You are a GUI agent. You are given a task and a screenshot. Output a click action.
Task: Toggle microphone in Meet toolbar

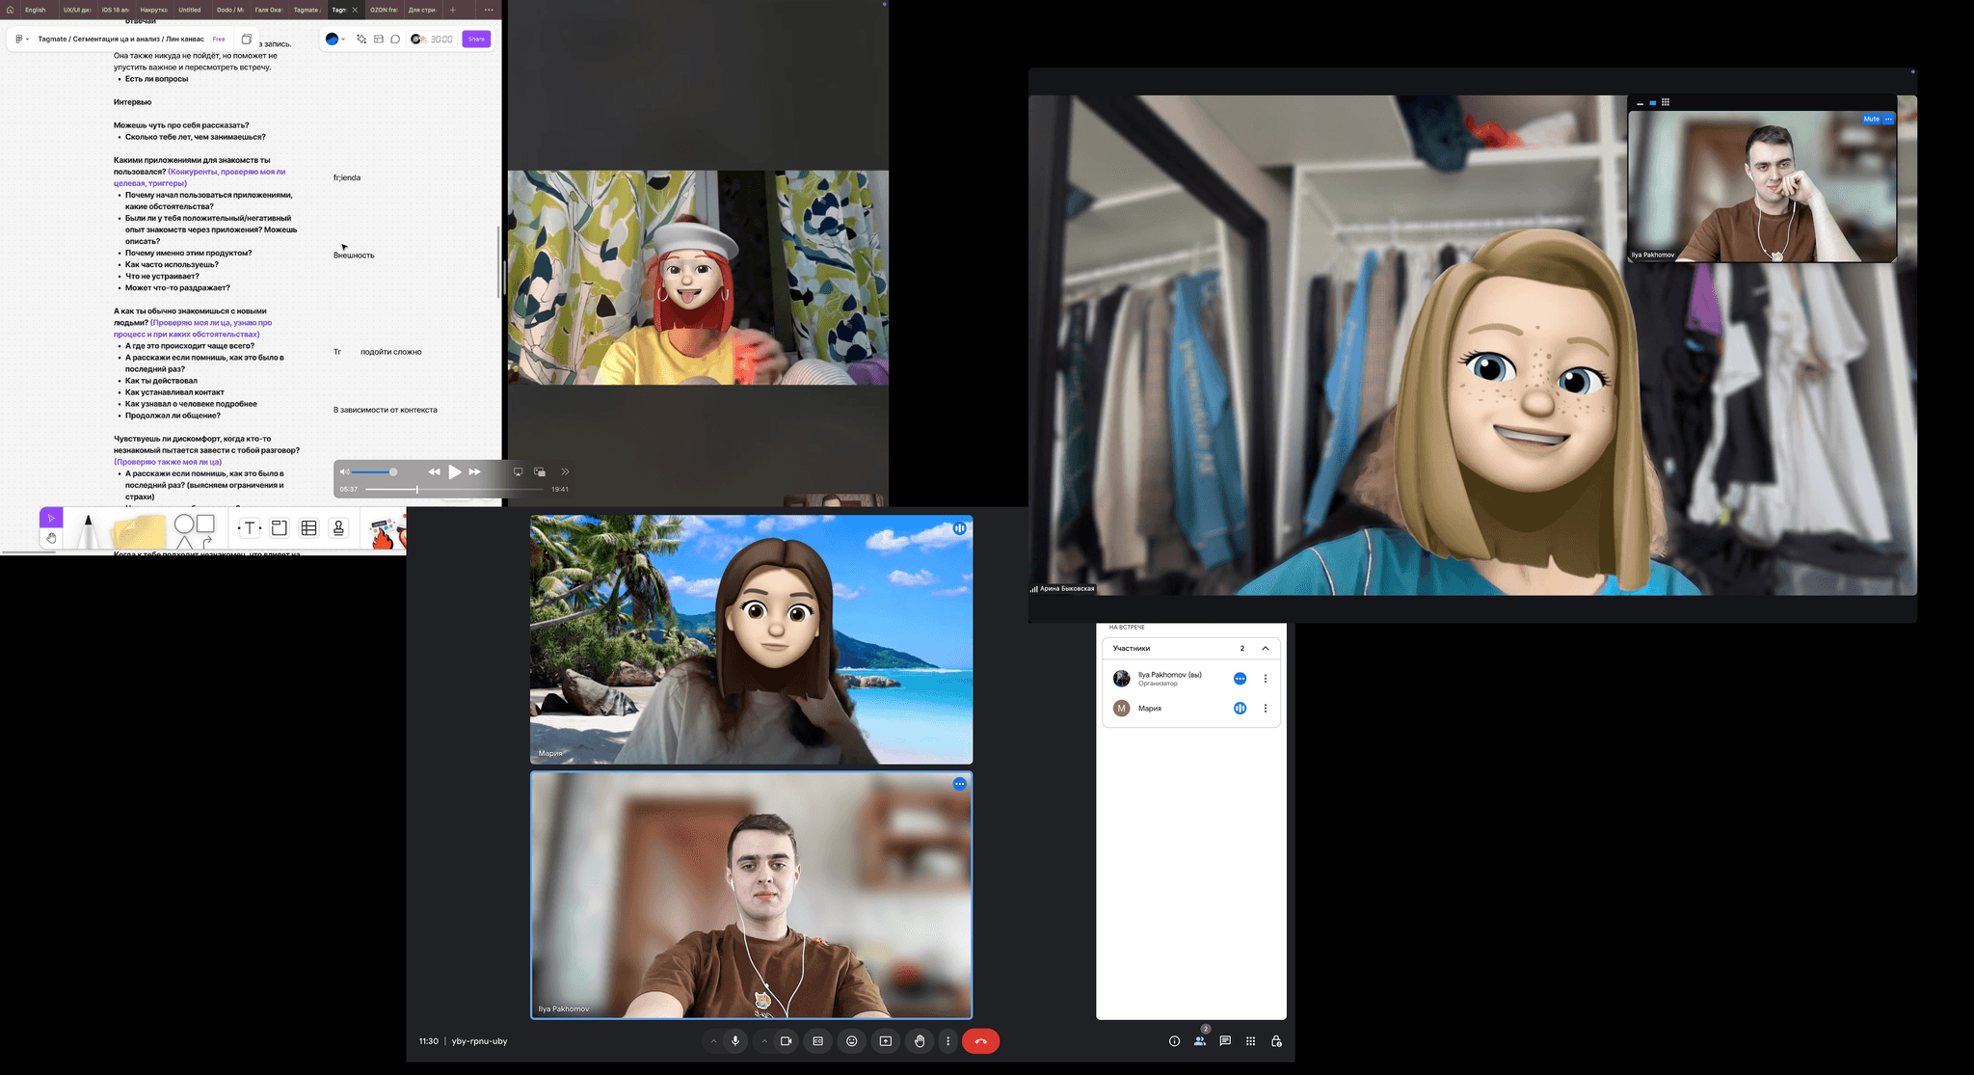coord(735,1041)
